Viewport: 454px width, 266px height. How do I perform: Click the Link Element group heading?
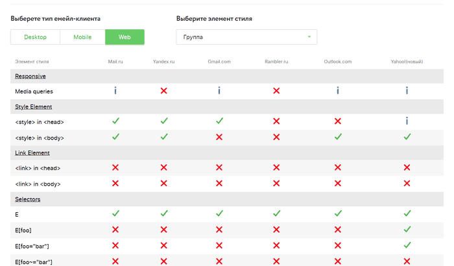click(x=32, y=152)
